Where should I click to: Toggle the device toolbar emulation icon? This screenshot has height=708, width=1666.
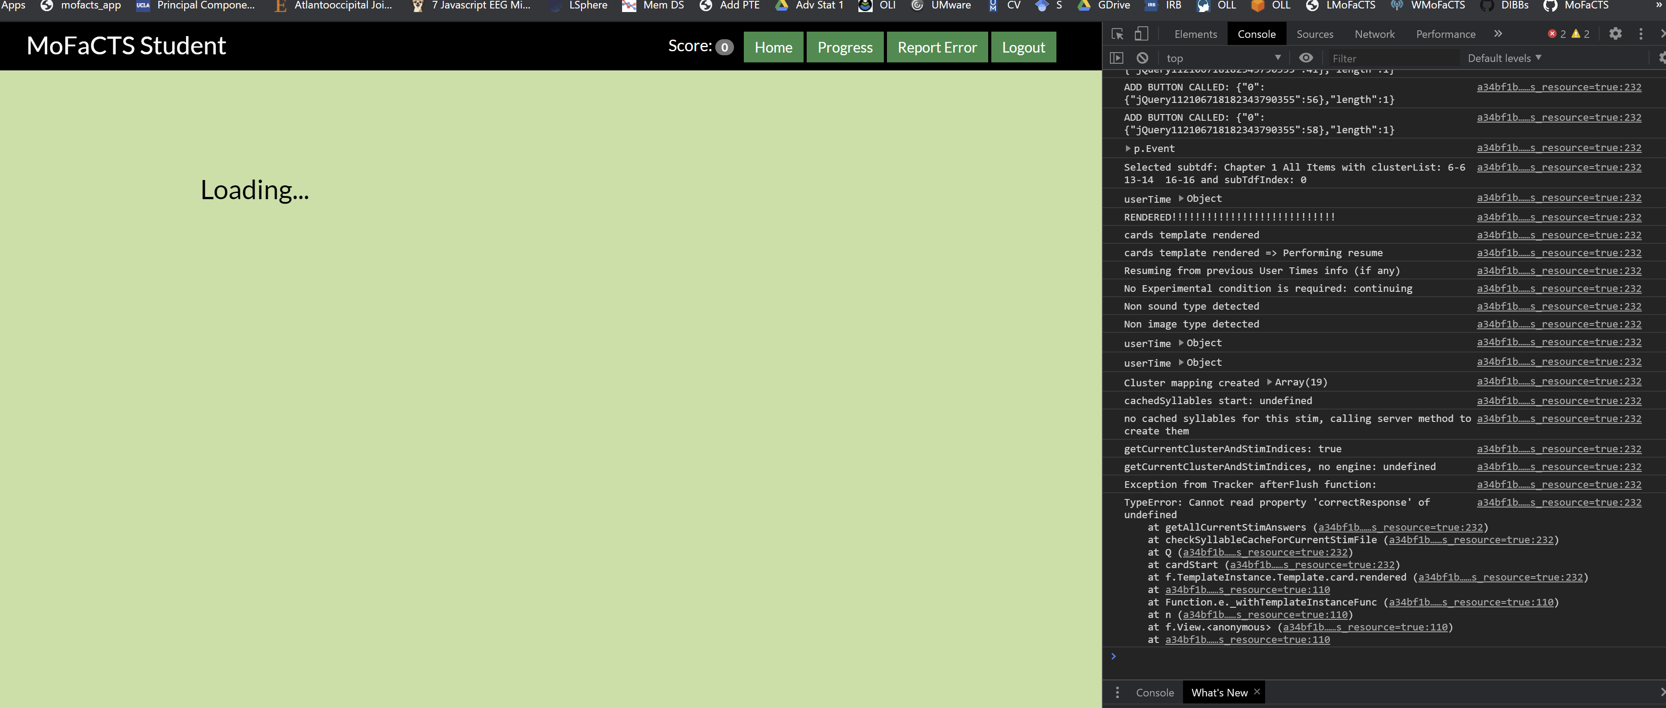coord(1142,33)
